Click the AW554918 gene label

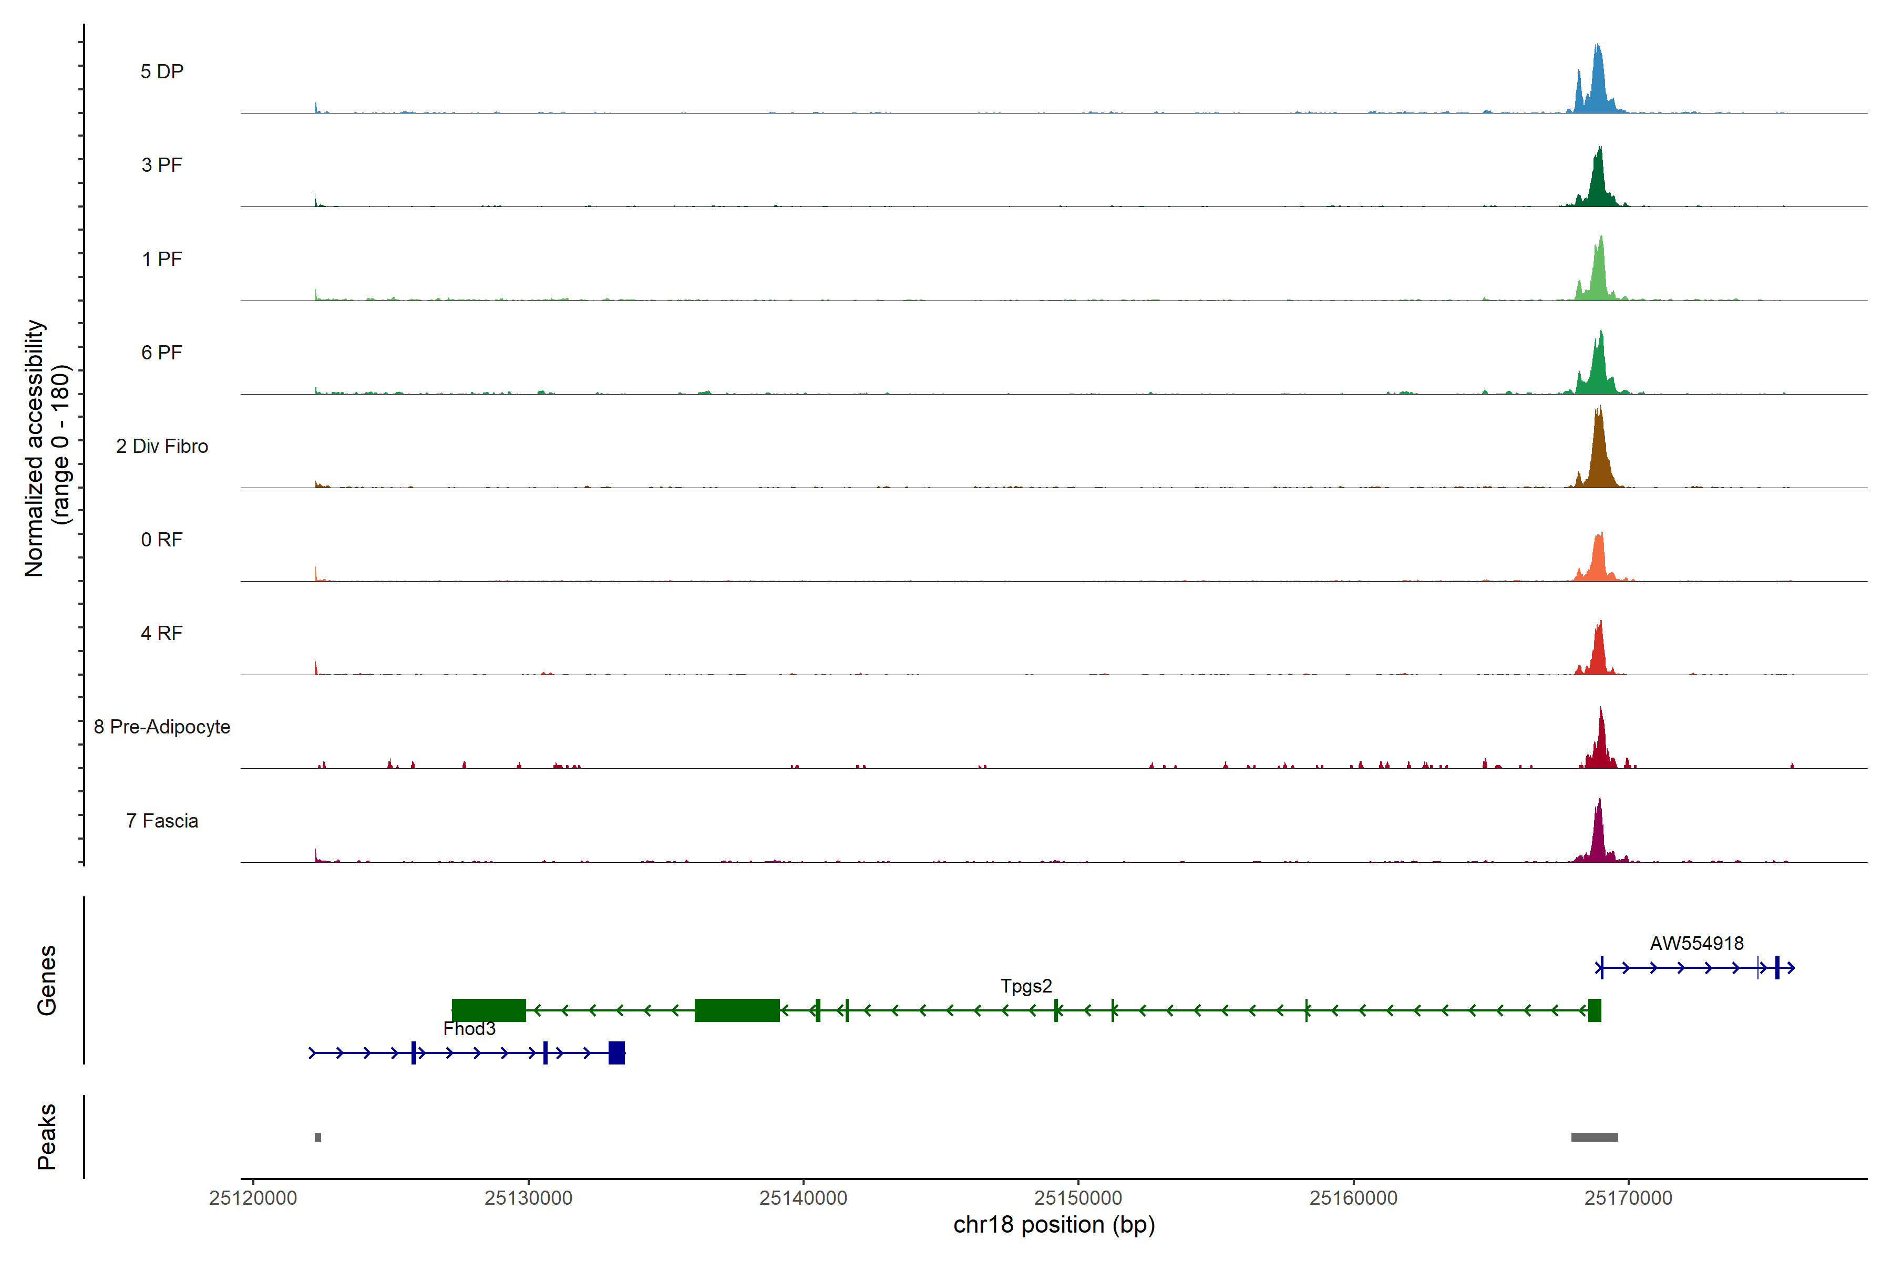(1696, 943)
